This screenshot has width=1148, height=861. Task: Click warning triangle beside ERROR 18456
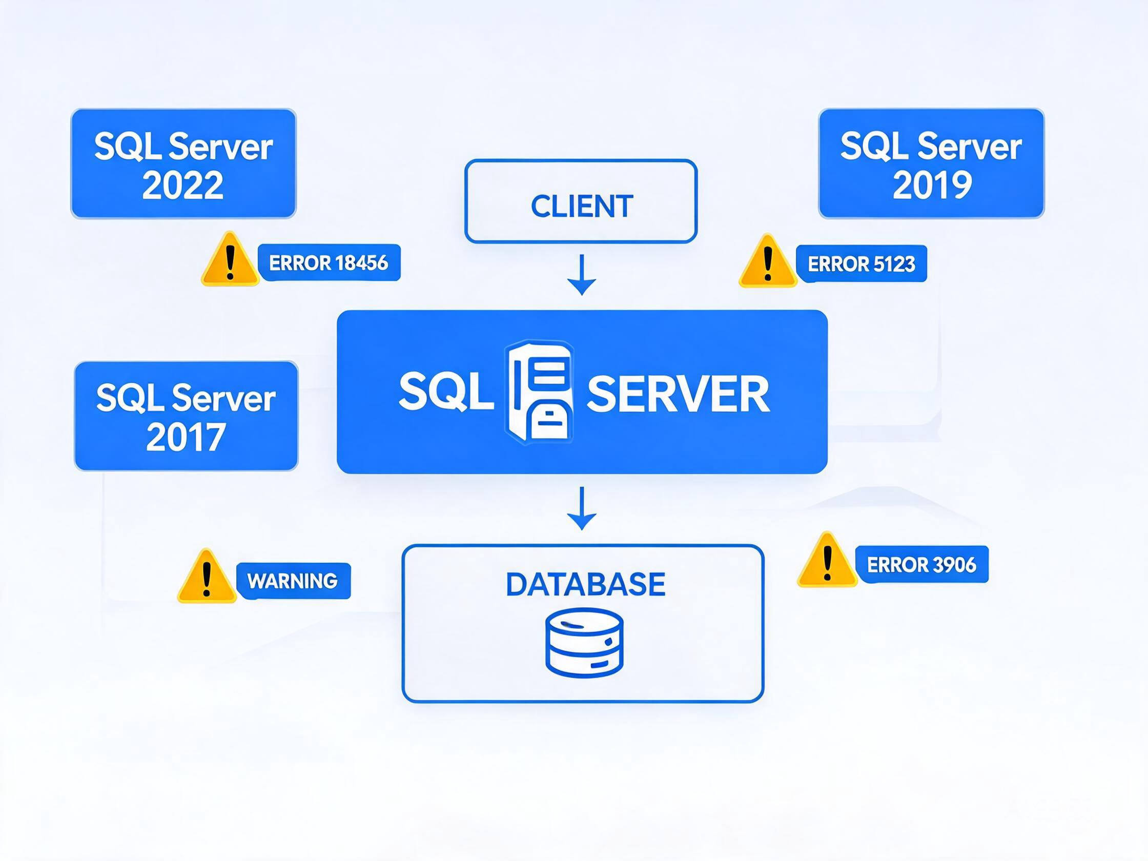230,259
